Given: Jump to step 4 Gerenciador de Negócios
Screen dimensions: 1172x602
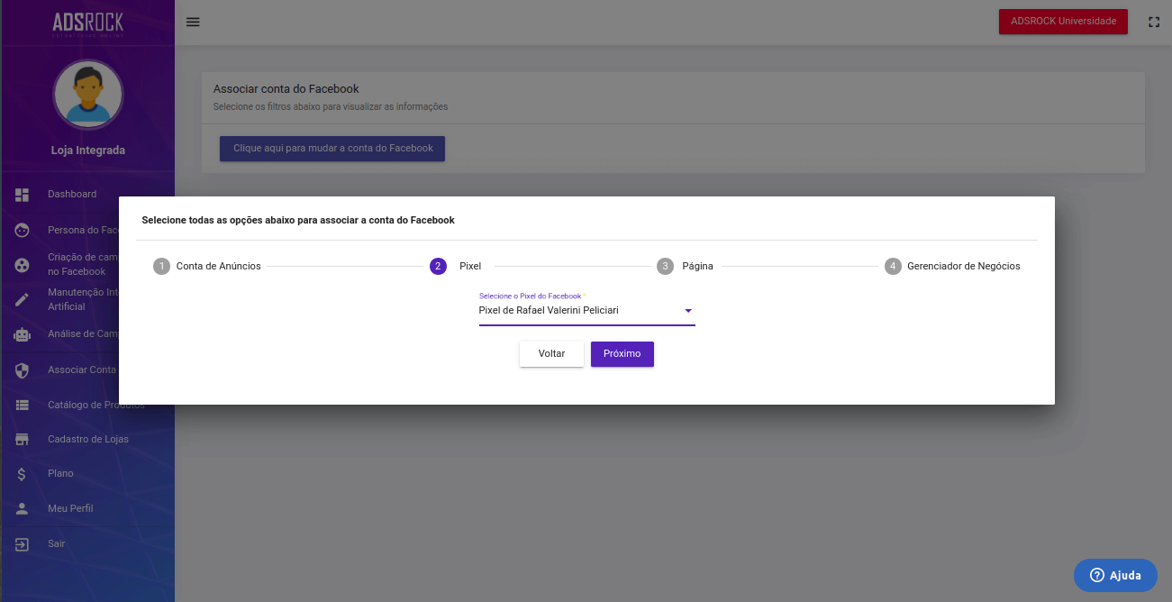Looking at the screenshot, I should [x=953, y=267].
